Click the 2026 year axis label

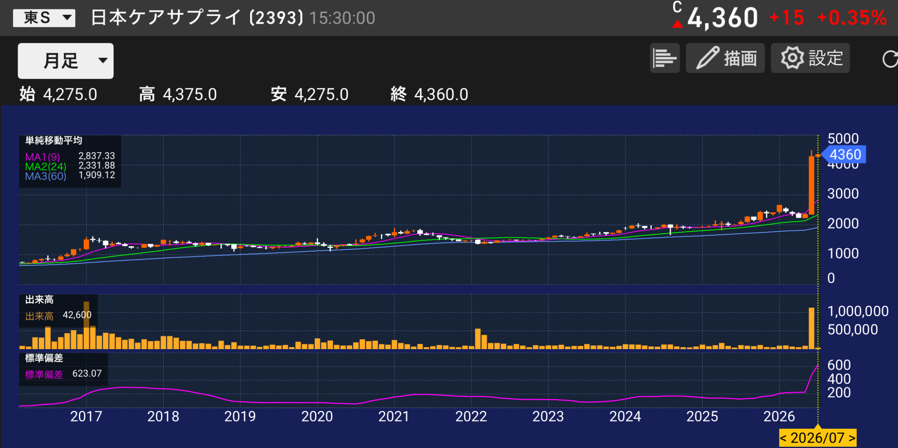pyautogui.click(x=779, y=417)
